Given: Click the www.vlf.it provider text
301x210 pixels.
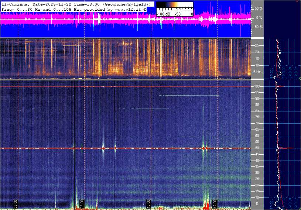Looking at the screenshot, I should coord(129,8).
